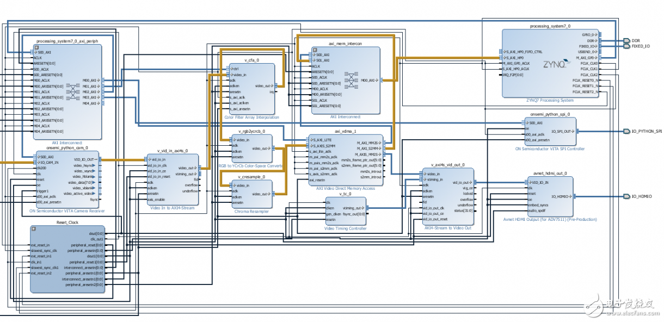Select the FCLK_CLK0 pin on Zynq block
The image size is (664, 322).
pos(589,64)
